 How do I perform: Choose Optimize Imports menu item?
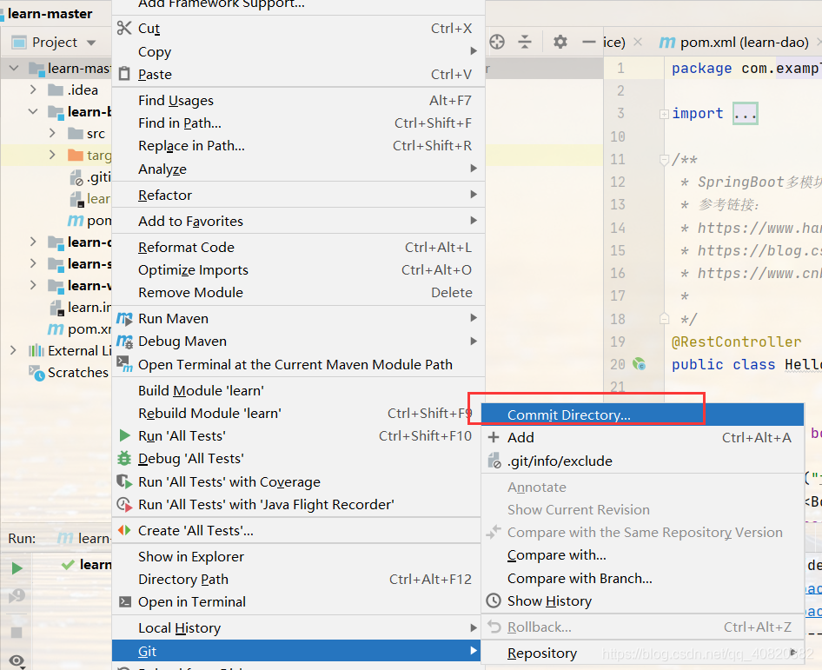298,270
